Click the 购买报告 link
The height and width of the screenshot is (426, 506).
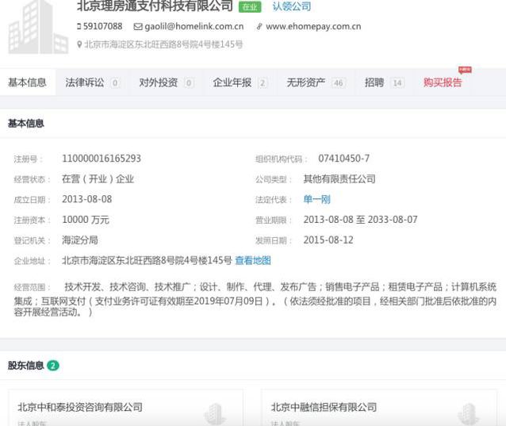443,83
